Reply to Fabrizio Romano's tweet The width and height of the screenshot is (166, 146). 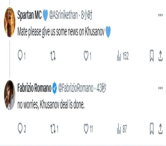(22, 128)
